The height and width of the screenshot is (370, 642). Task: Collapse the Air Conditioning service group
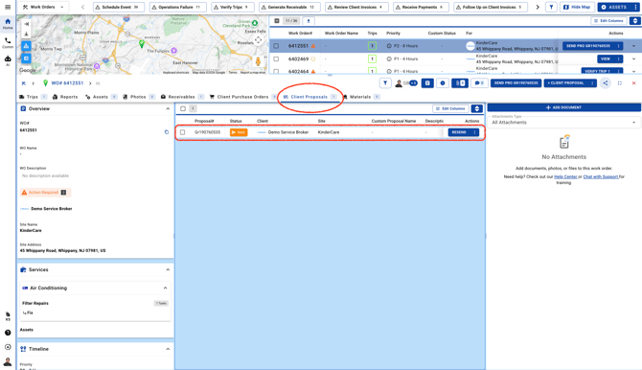click(x=165, y=289)
